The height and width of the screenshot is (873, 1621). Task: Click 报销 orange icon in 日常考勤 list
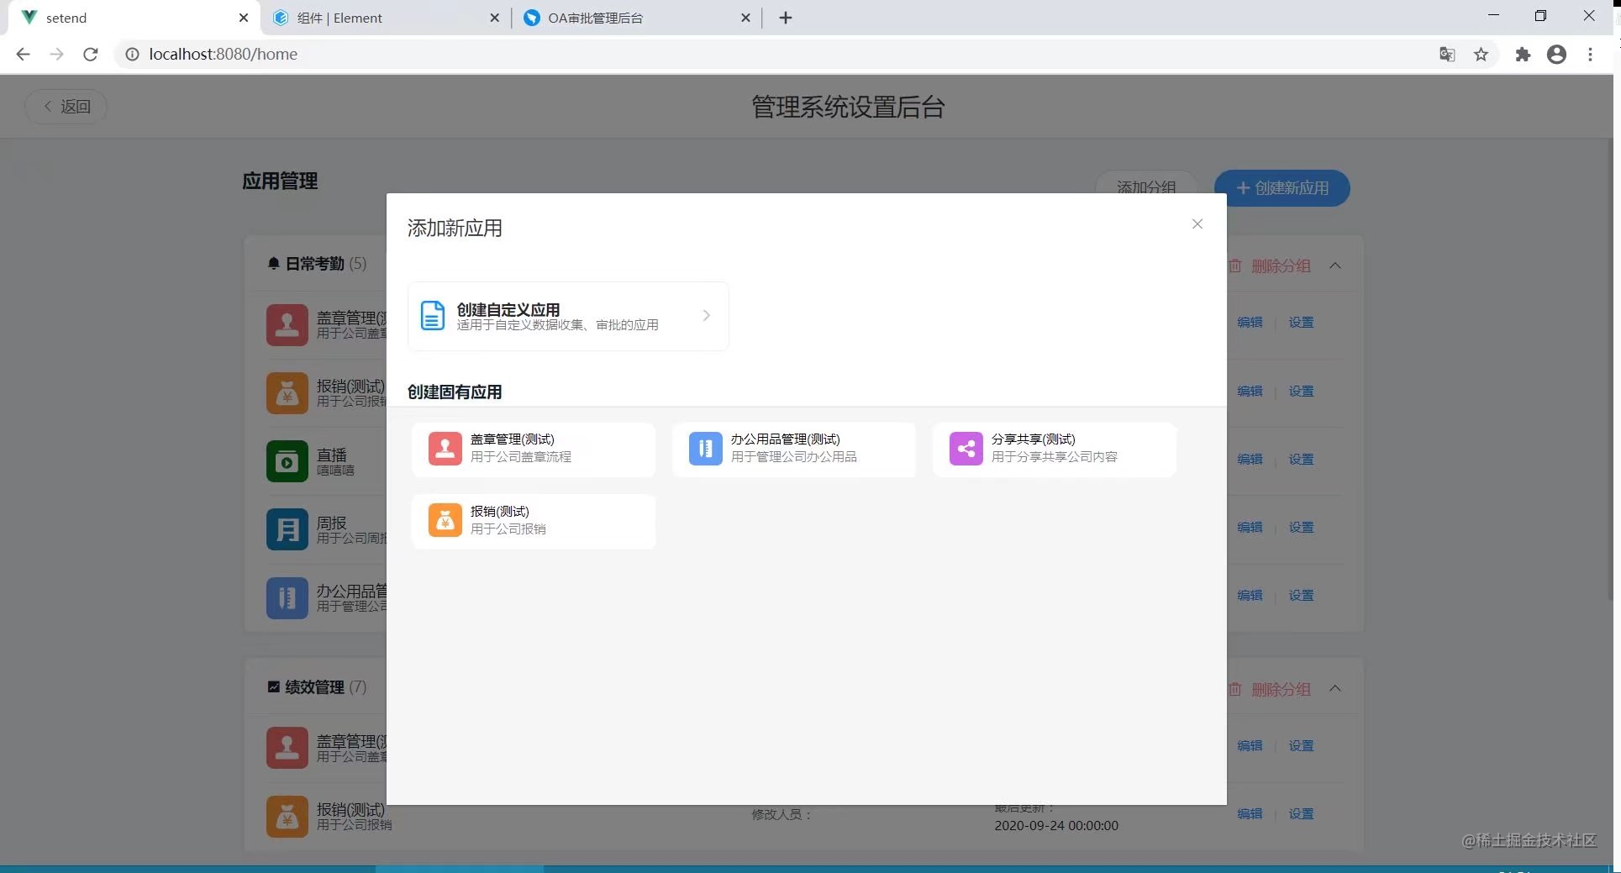tap(287, 393)
